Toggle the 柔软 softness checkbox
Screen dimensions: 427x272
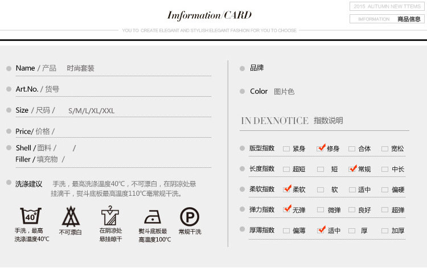click(x=287, y=189)
